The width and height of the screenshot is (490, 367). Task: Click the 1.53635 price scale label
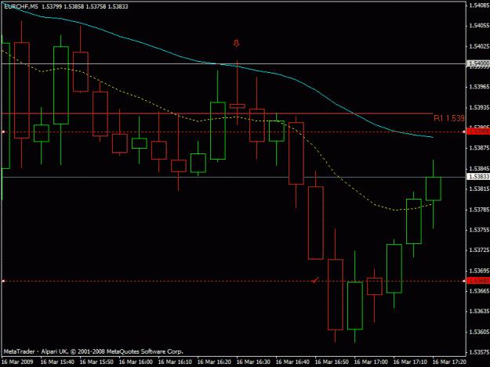pyautogui.click(x=479, y=311)
